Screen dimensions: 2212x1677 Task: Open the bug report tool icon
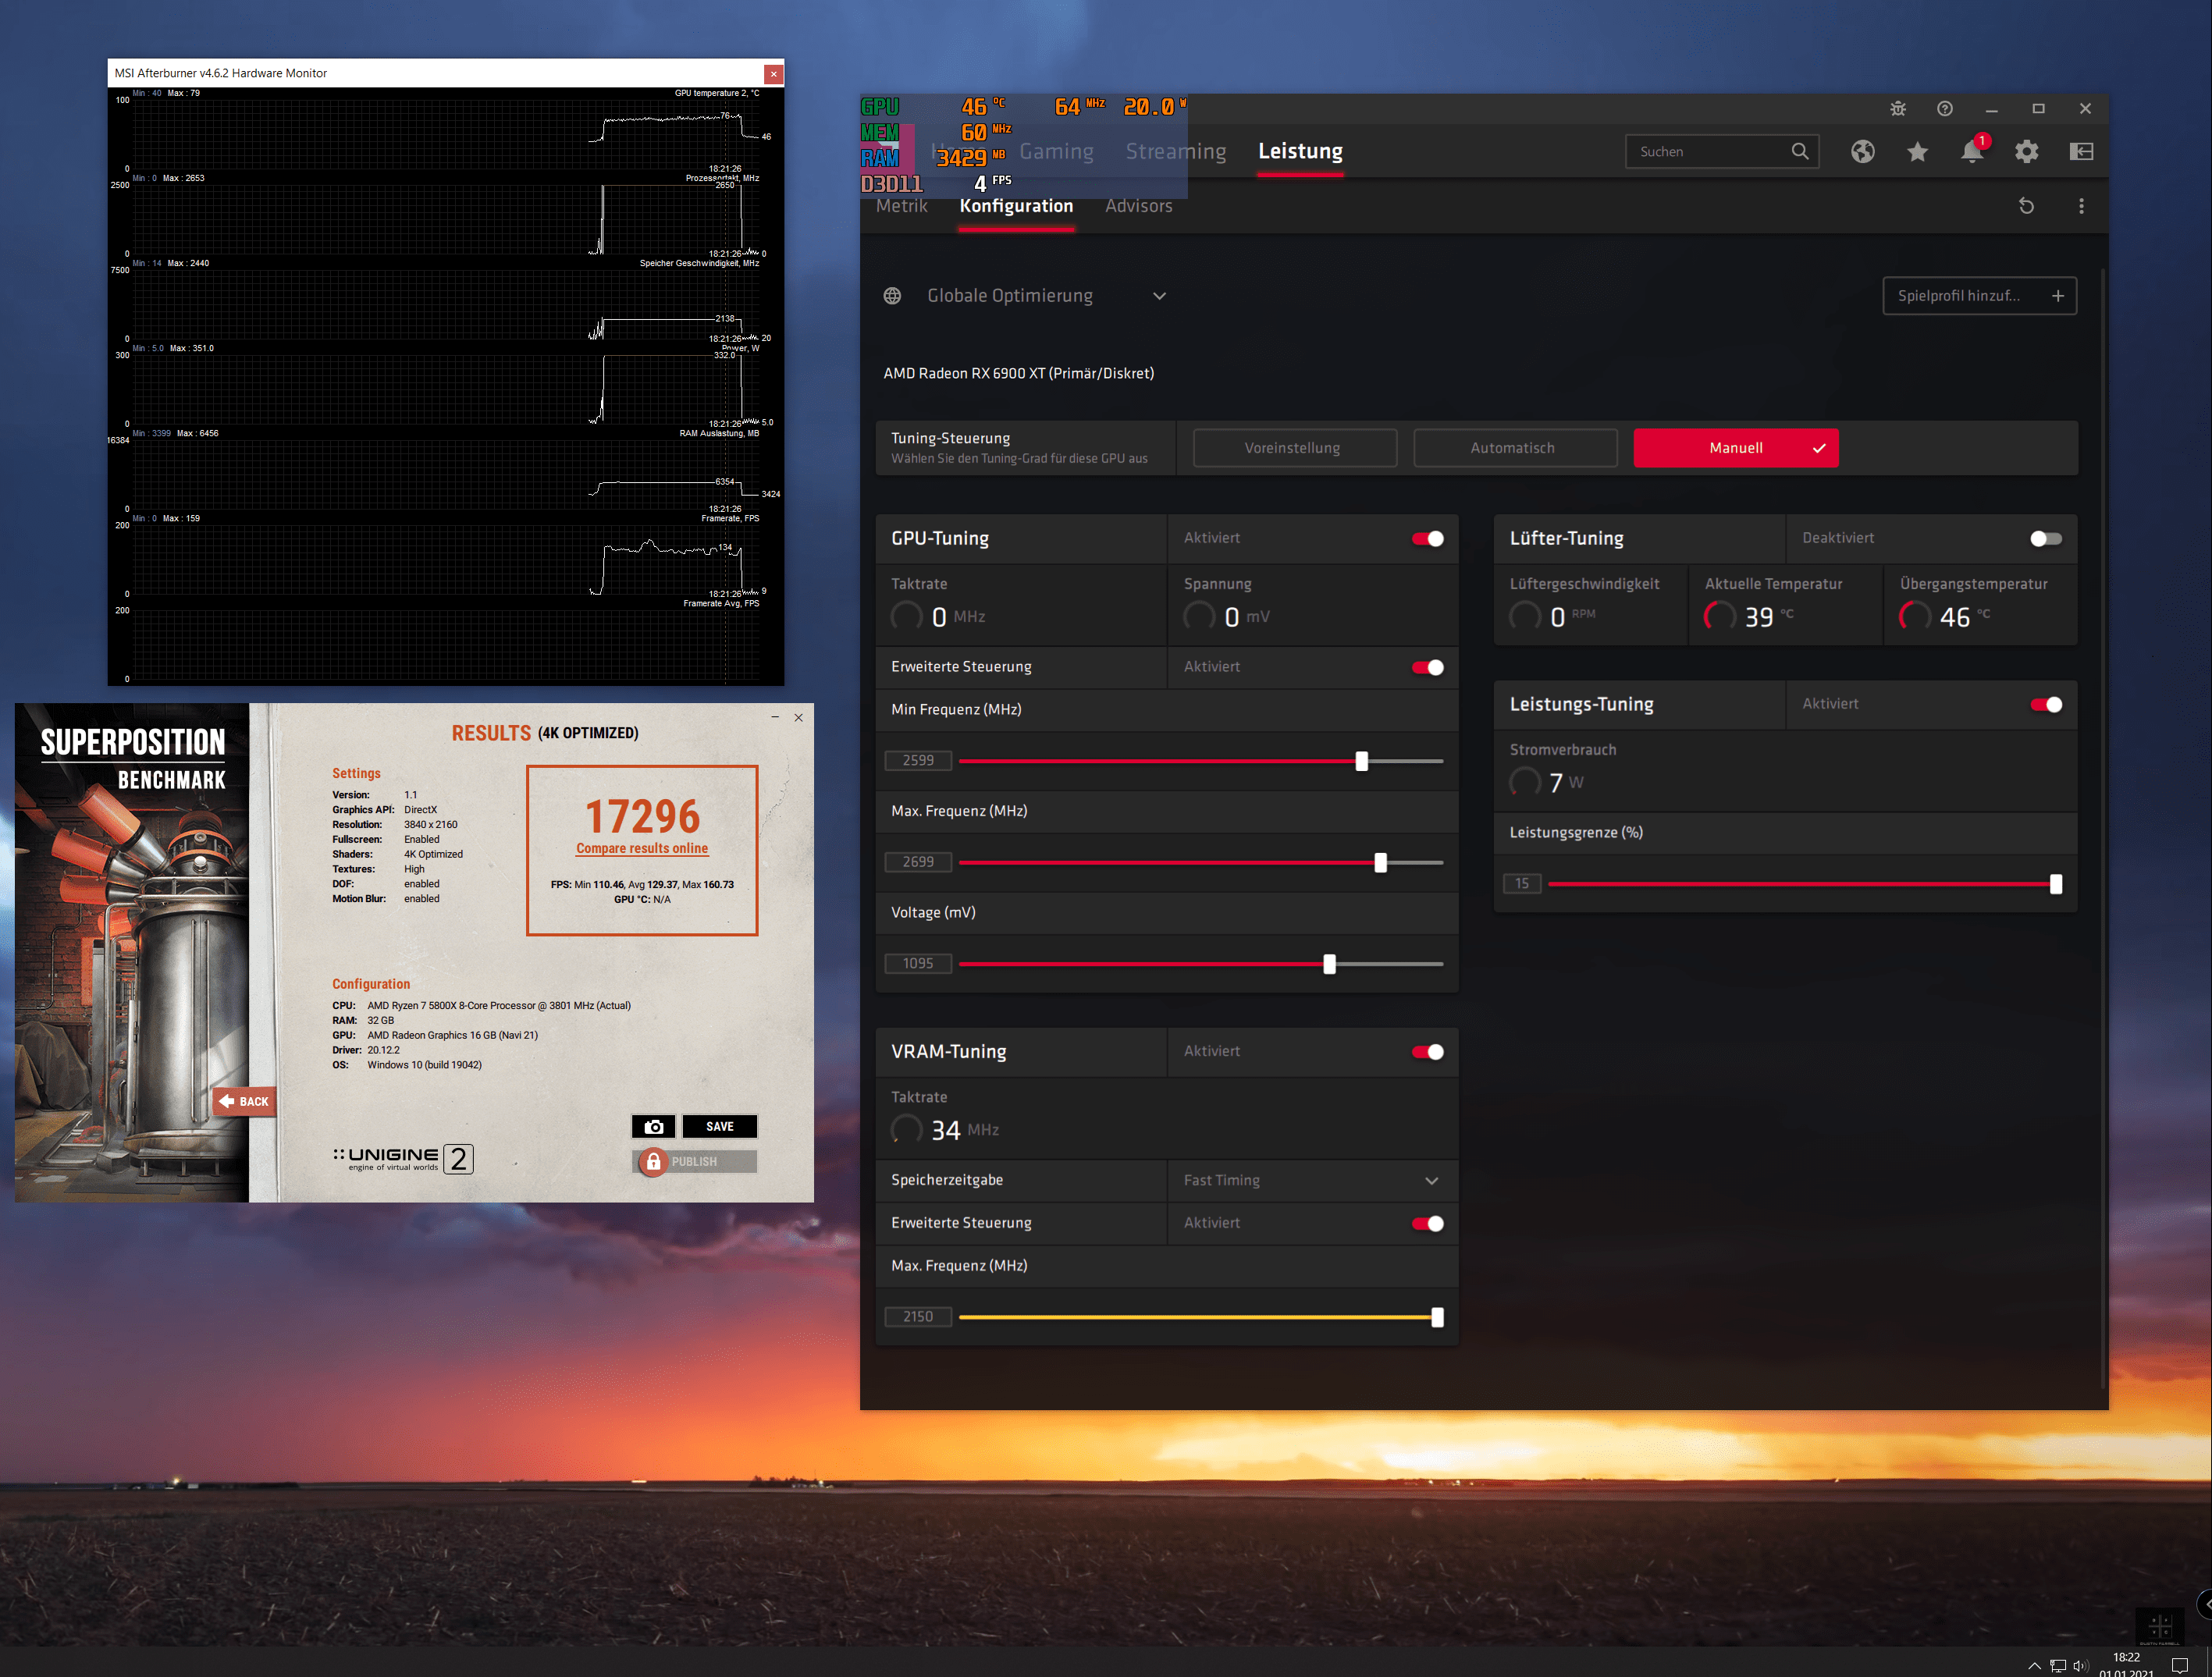1898,109
